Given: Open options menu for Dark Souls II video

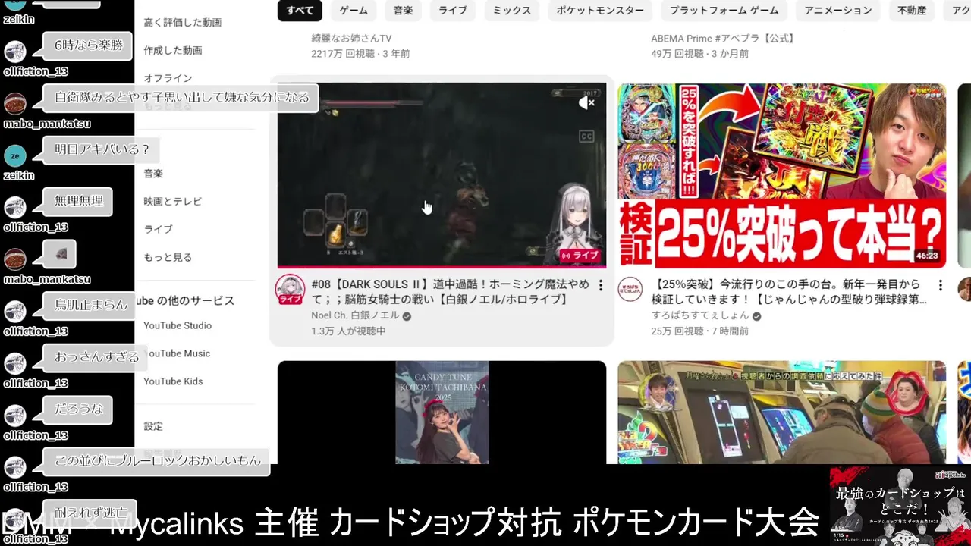Looking at the screenshot, I should tap(601, 286).
